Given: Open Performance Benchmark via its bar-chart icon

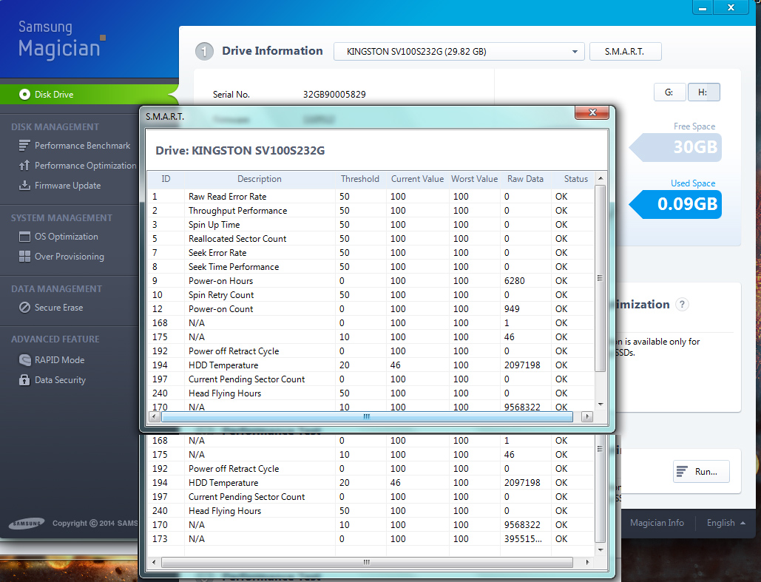Looking at the screenshot, I should click(x=24, y=146).
